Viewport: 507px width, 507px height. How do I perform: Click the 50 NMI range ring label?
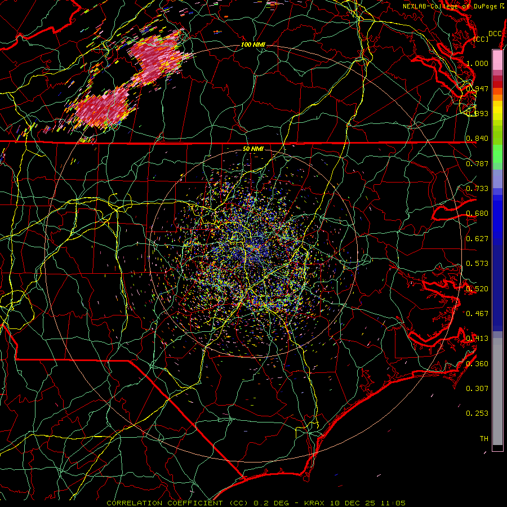point(253,149)
